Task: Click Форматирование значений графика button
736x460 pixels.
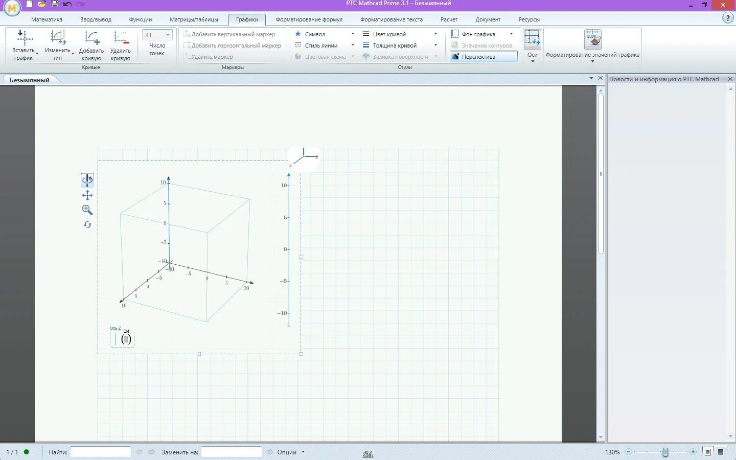Action: pos(592,46)
